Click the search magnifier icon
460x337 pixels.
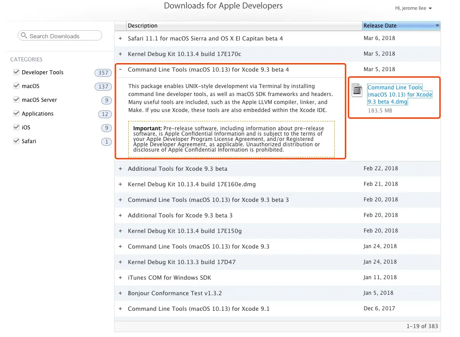pyautogui.click(x=24, y=36)
